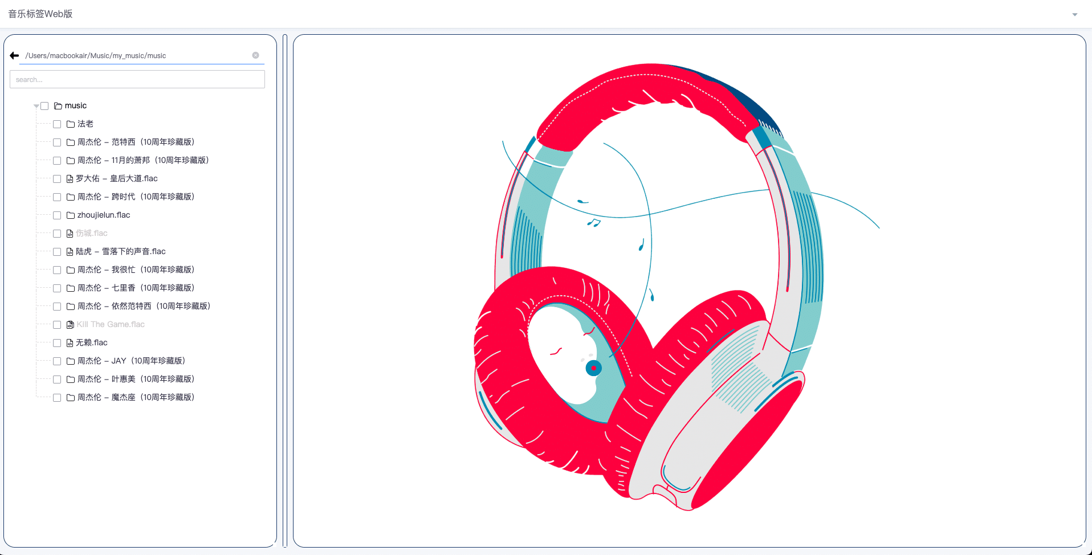1092x555 pixels.
Task: Click file icon of 罗大佑 – 皇后大道.flac
Action: coord(70,178)
